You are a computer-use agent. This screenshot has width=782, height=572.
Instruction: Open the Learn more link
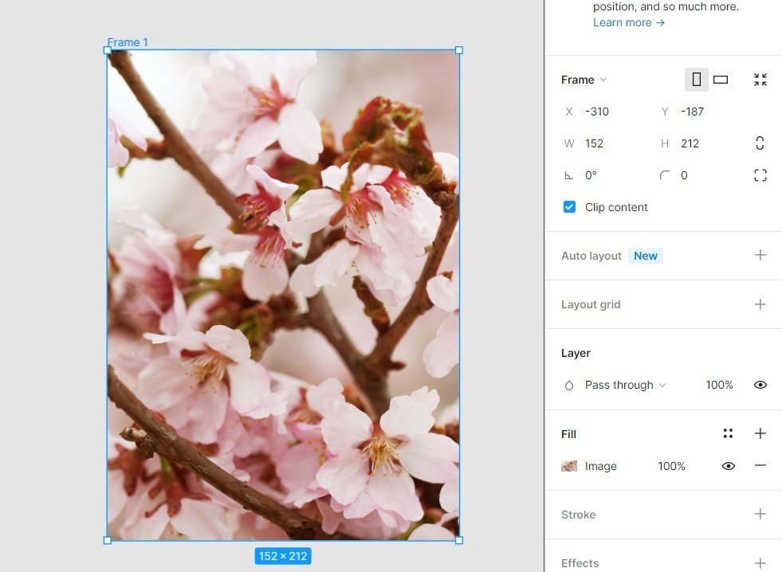(x=628, y=22)
